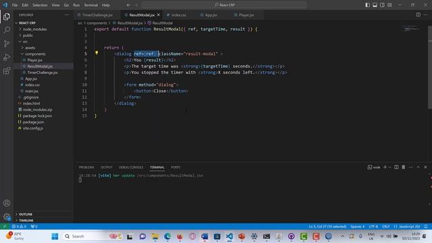Viewport: 432px width, 243px height.
Task: Split the editor right
Action: [418, 15]
